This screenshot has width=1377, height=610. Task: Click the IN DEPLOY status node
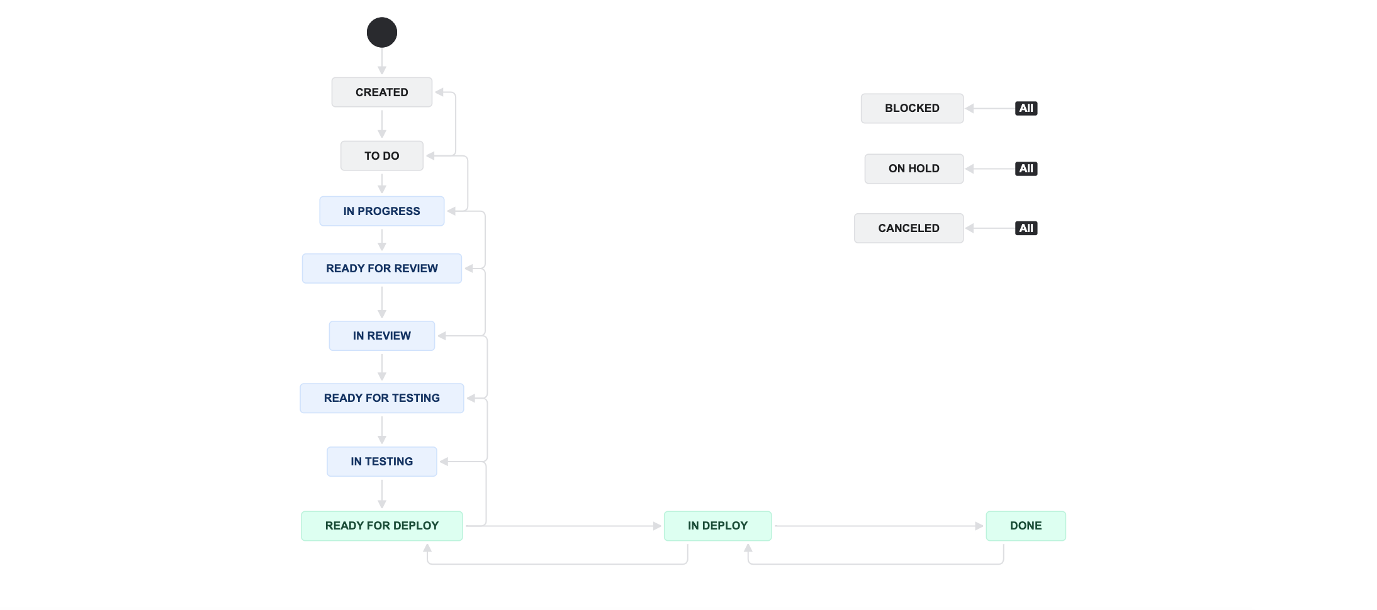(717, 526)
